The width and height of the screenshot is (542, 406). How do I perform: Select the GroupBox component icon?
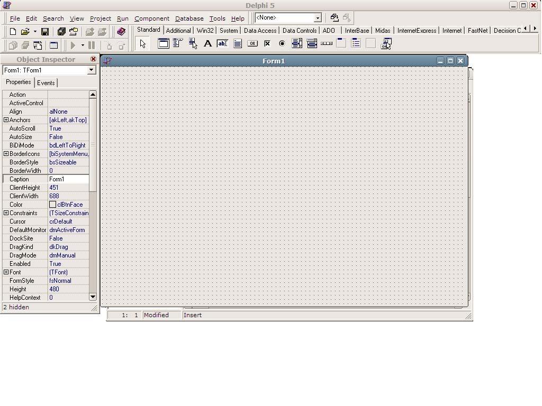[x=341, y=43]
